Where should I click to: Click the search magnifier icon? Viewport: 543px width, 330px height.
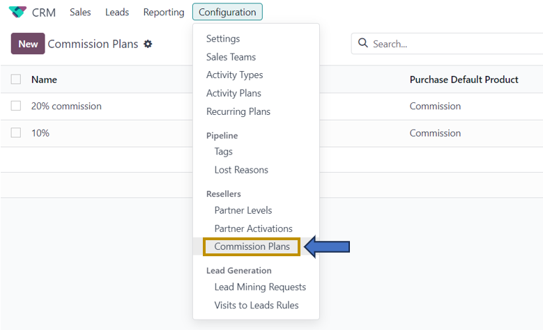coord(362,43)
